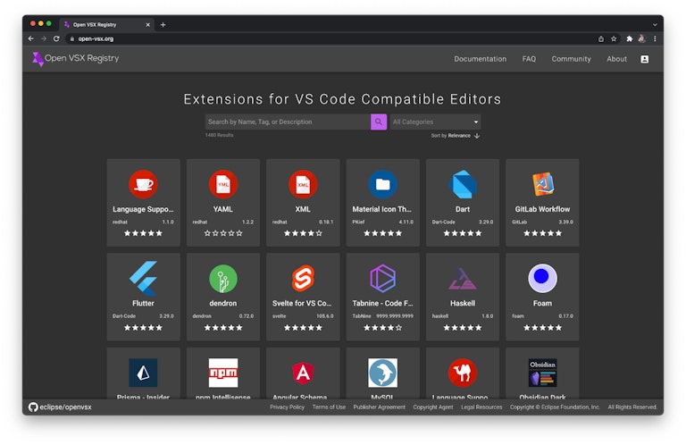Open the Language Support red coffee-cup icon

[143, 184]
